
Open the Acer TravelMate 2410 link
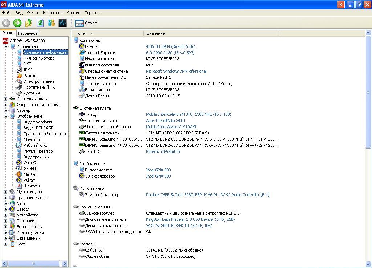165,121
